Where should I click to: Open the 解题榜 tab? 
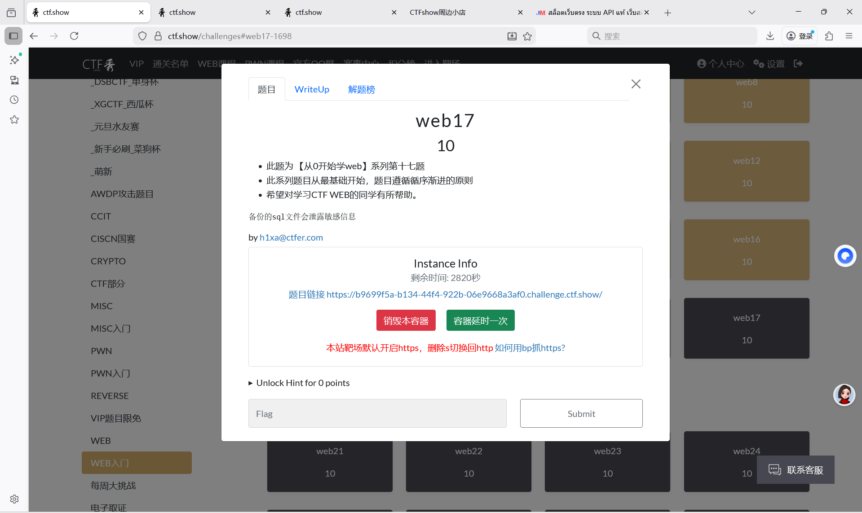[x=362, y=89]
